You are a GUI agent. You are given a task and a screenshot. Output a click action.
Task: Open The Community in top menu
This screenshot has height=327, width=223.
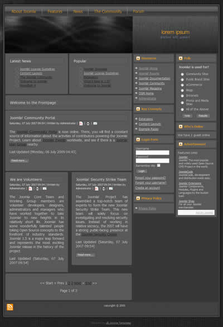(108, 12)
